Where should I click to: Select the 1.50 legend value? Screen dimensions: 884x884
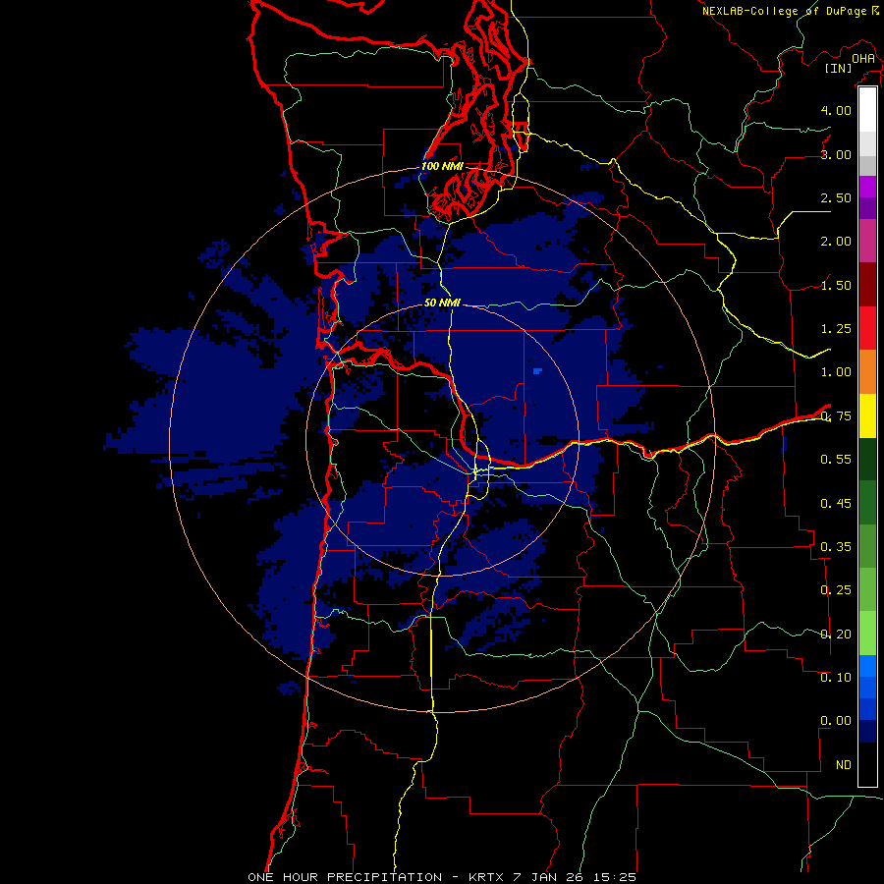(836, 285)
